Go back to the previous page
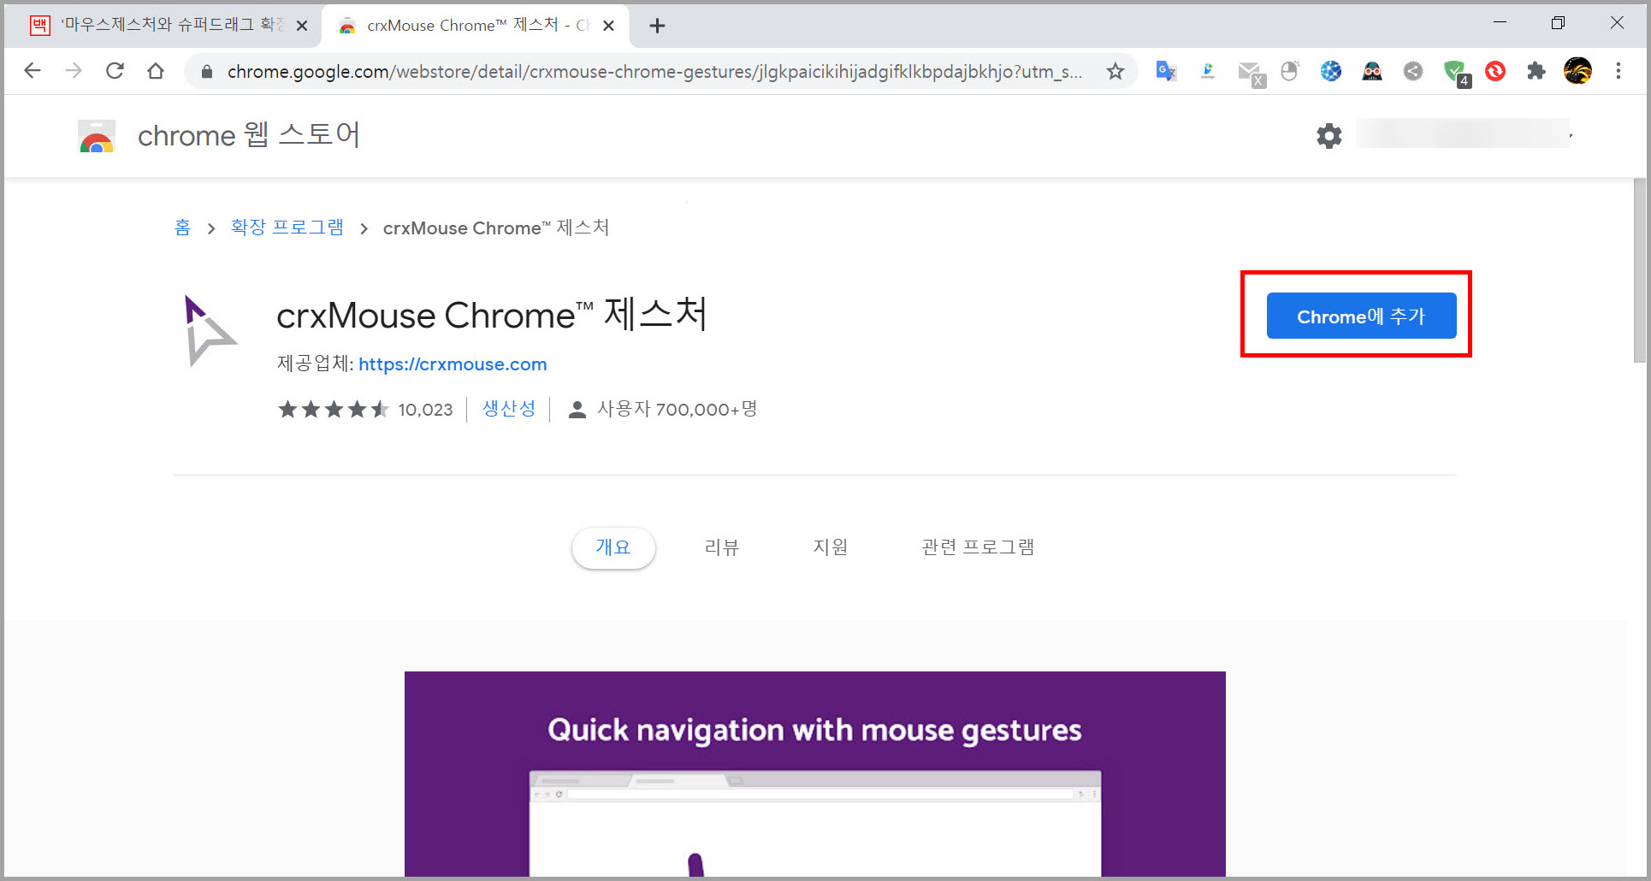 click(33, 71)
